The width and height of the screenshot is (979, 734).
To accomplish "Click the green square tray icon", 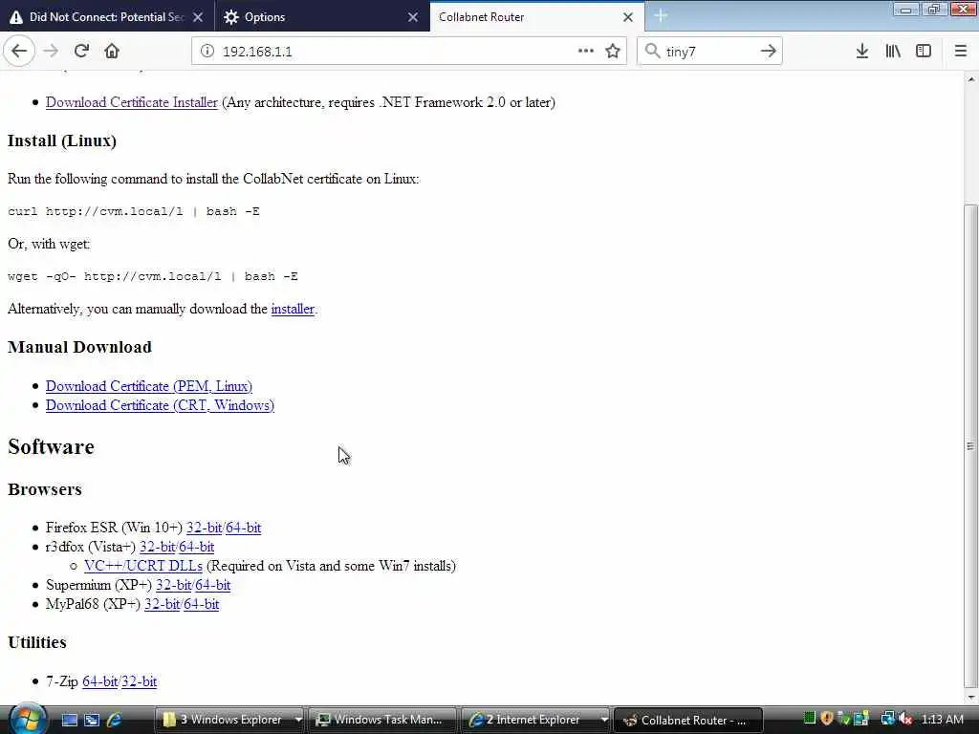I will [810, 719].
